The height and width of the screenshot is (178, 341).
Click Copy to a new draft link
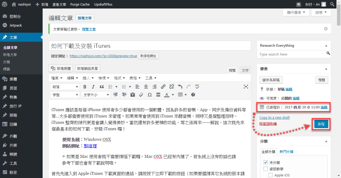[275, 118]
